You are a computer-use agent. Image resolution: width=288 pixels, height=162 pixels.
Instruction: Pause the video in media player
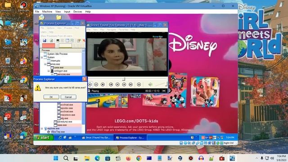[96, 84]
